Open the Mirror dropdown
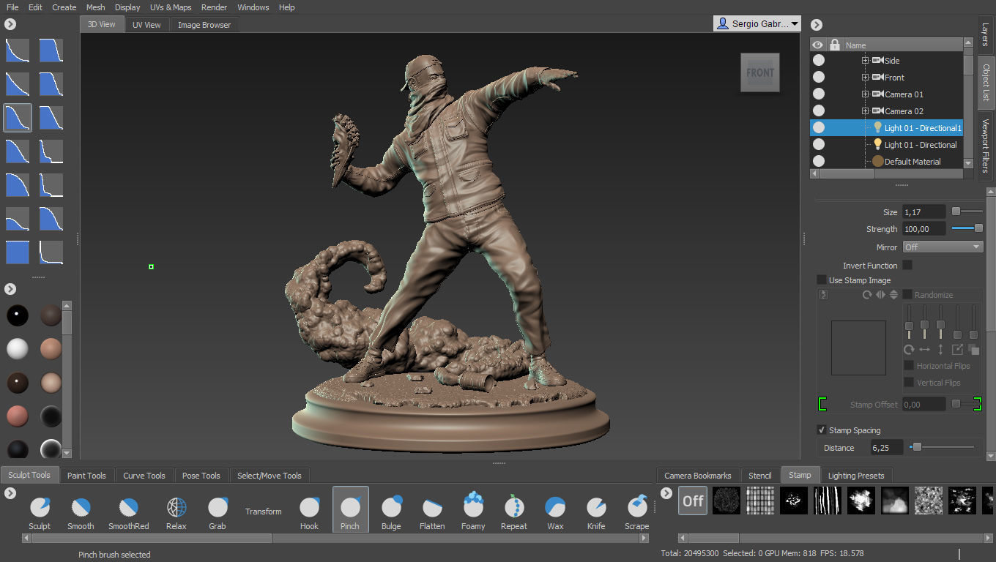 tap(943, 247)
